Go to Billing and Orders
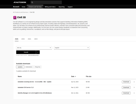This screenshot has height=104, width=136. (50, 7)
